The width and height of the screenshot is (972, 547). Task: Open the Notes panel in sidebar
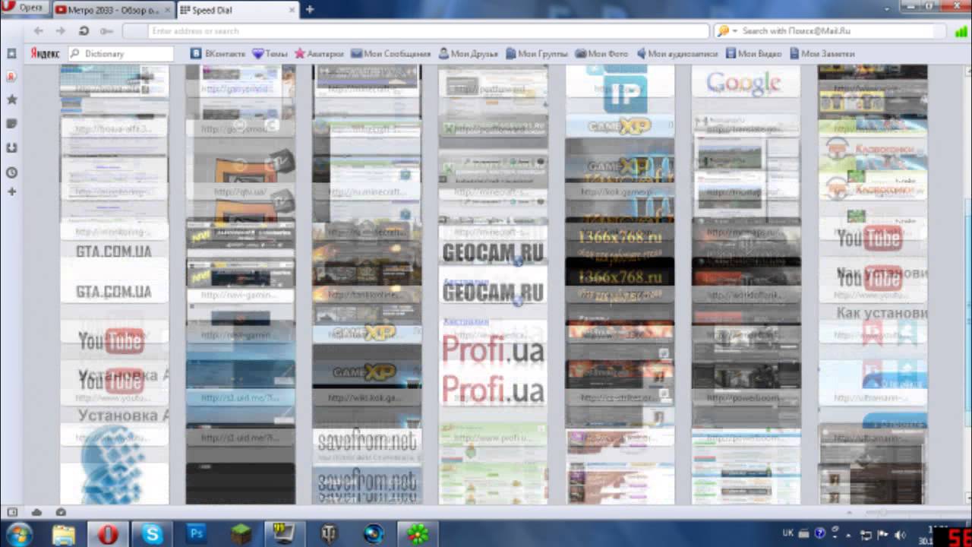pyautogui.click(x=11, y=123)
